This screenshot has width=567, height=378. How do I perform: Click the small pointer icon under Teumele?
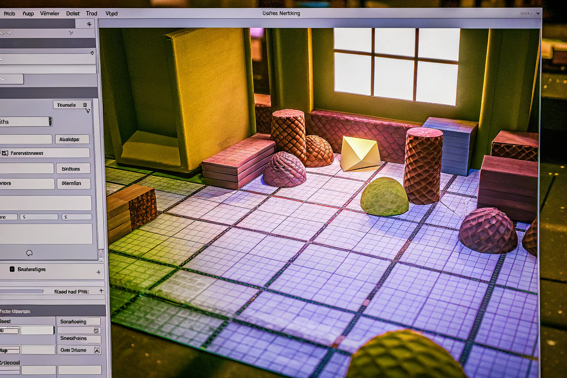coord(88,111)
